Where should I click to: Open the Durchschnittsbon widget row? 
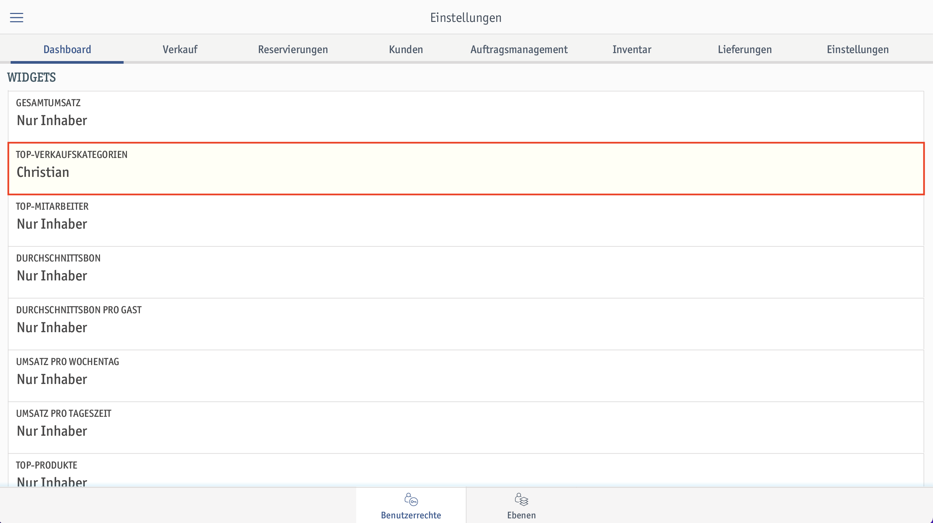(466, 272)
